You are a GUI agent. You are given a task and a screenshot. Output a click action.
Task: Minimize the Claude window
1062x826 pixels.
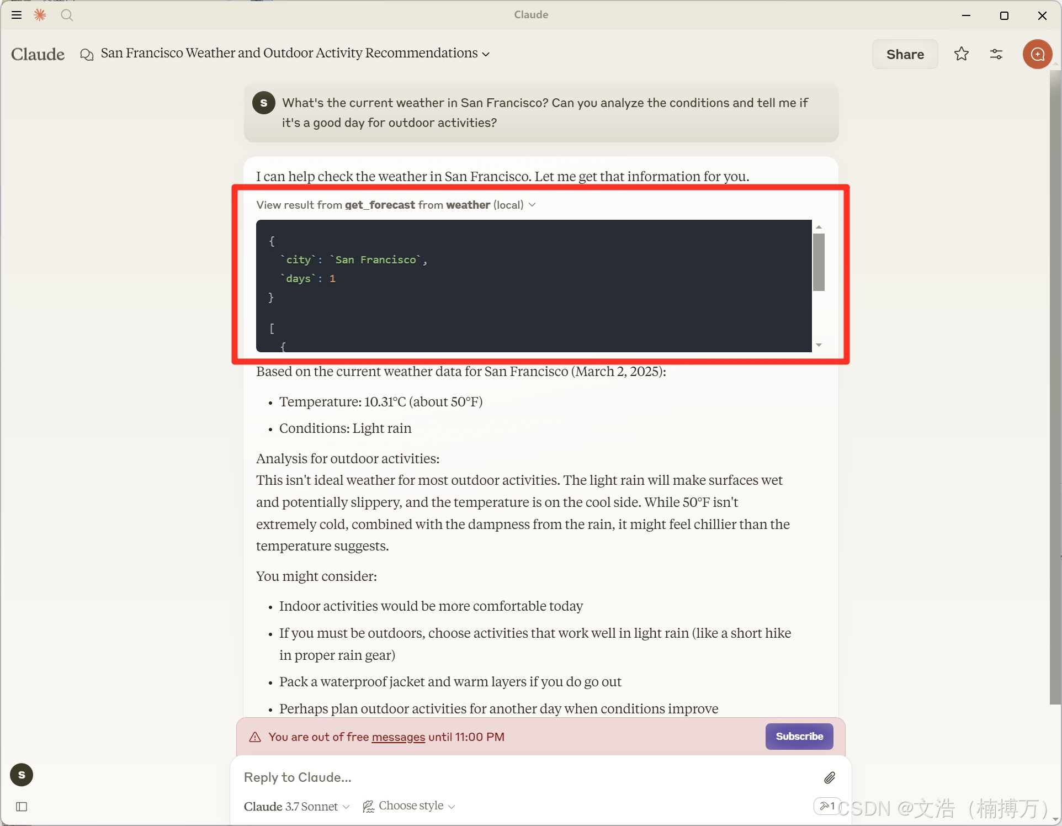pyautogui.click(x=966, y=15)
